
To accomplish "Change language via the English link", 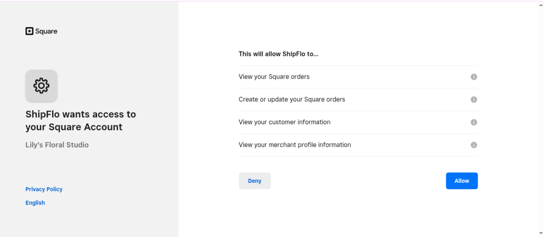I will click(35, 203).
